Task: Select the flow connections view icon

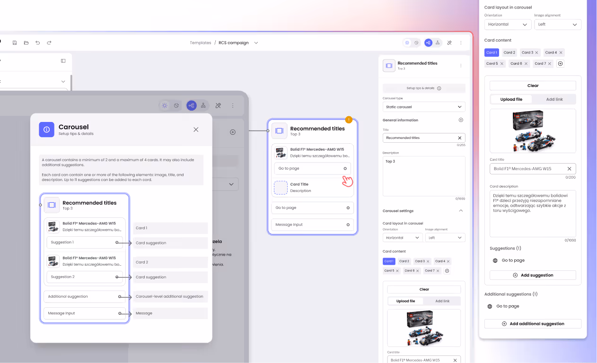Action: click(428, 43)
